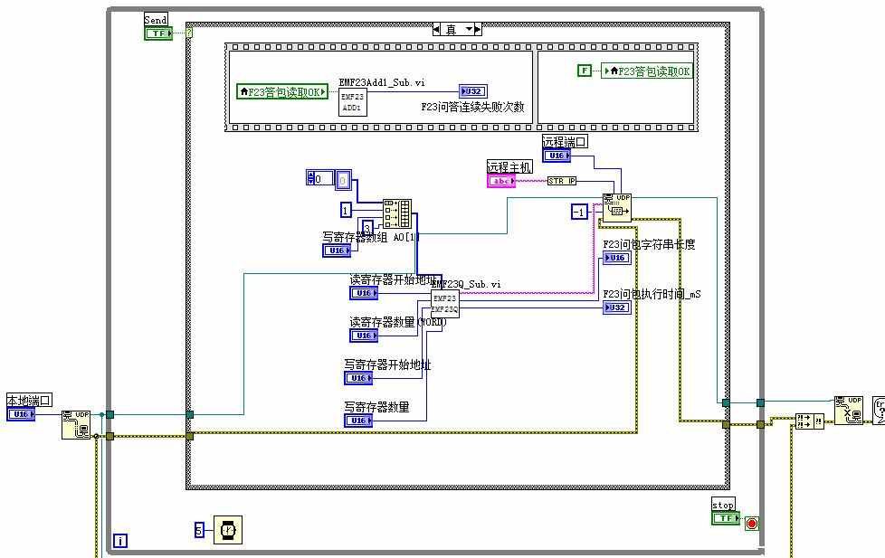Click the EMF23Add1_Sub.vi label

pos(382,82)
